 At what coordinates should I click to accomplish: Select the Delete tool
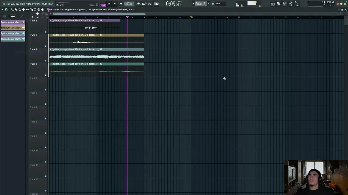pyautogui.click(x=20, y=10)
